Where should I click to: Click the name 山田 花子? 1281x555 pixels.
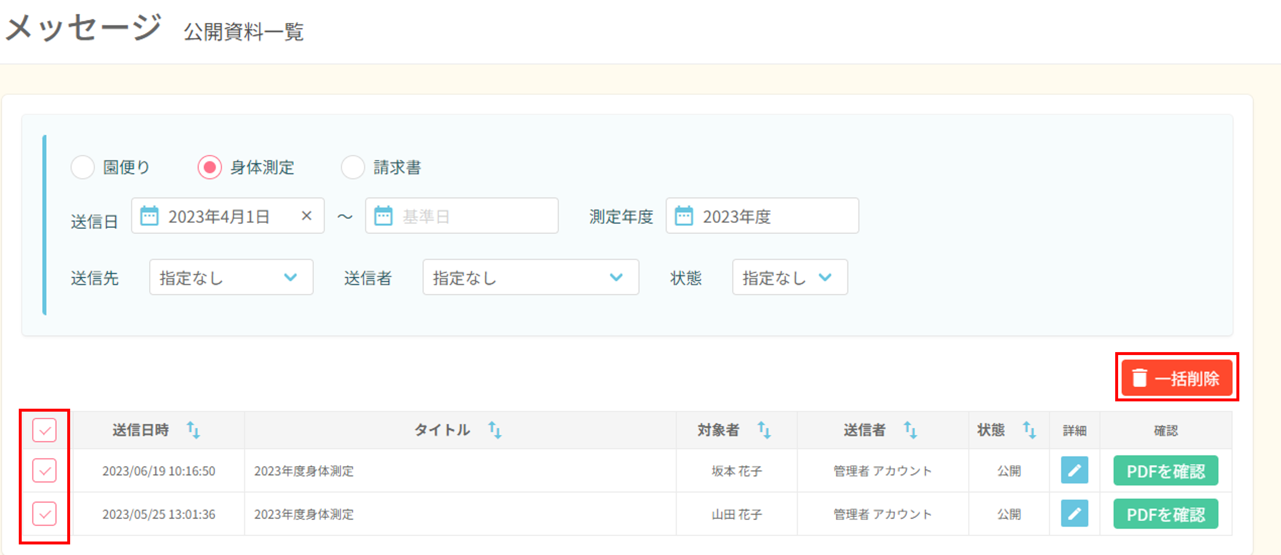click(737, 514)
